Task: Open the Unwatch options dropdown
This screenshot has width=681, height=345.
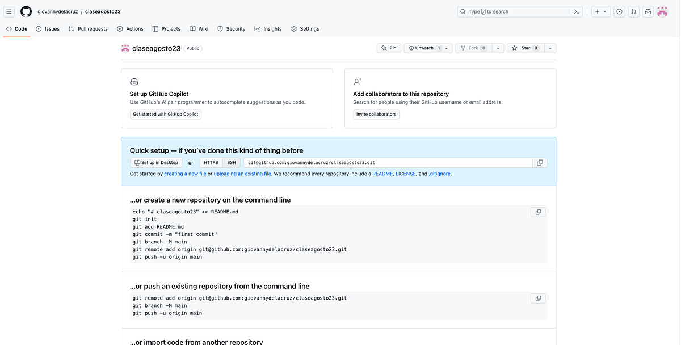Action: coord(446,48)
